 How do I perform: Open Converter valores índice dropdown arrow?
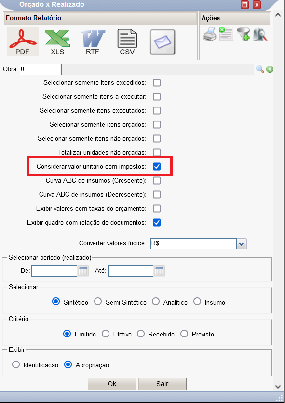pos(241,243)
